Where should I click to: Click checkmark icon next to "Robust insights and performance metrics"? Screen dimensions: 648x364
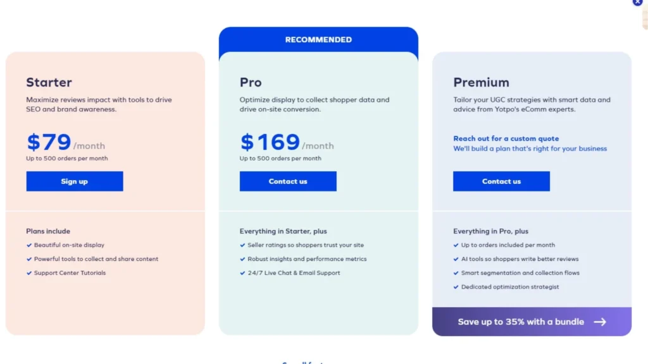point(243,259)
